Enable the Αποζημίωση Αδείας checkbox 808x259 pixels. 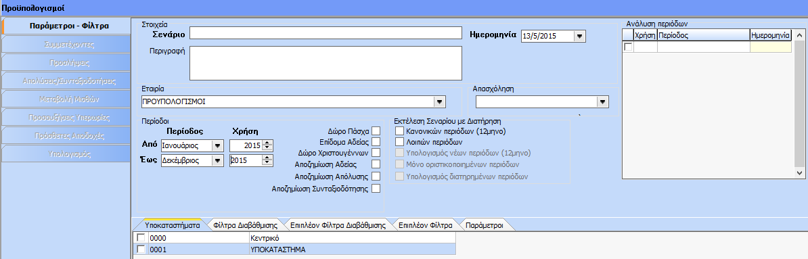(x=376, y=164)
